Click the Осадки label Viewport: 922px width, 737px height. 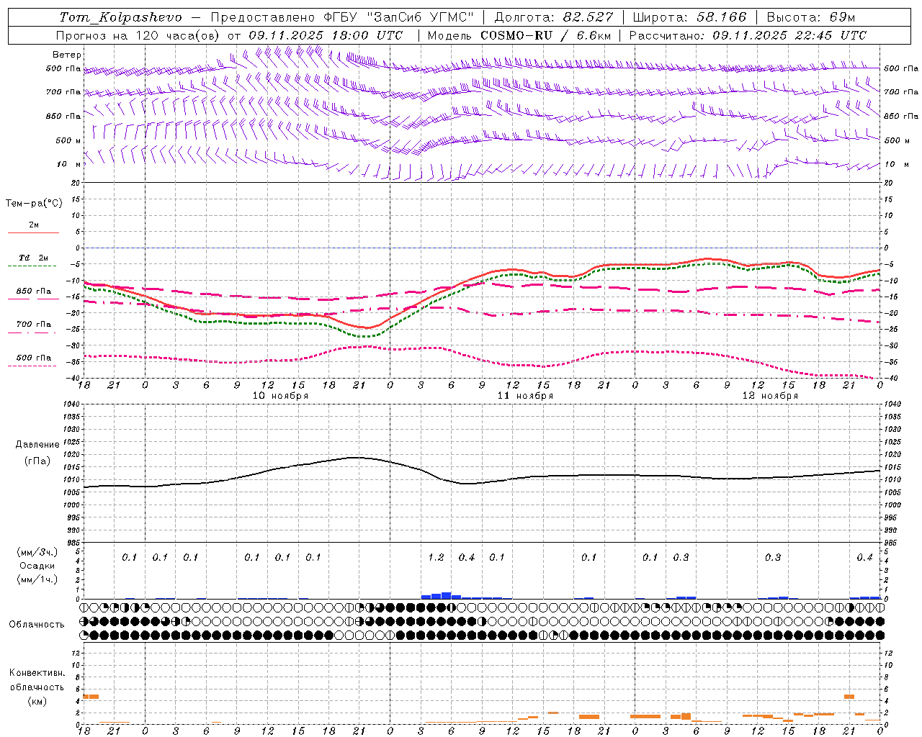37,566
